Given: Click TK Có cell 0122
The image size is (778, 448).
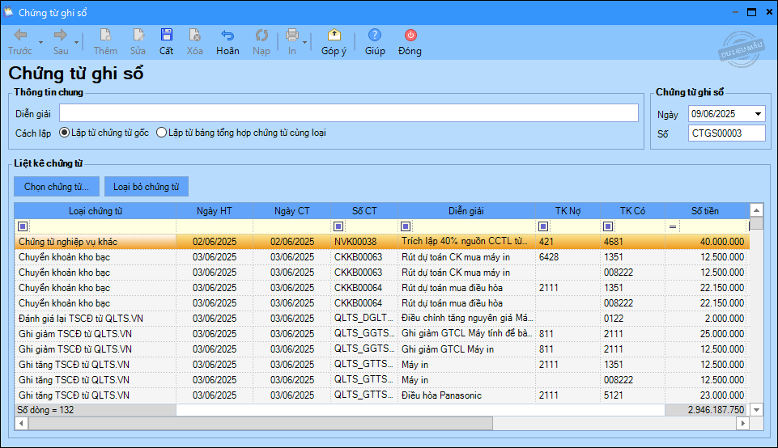Looking at the screenshot, I should (x=632, y=319).
